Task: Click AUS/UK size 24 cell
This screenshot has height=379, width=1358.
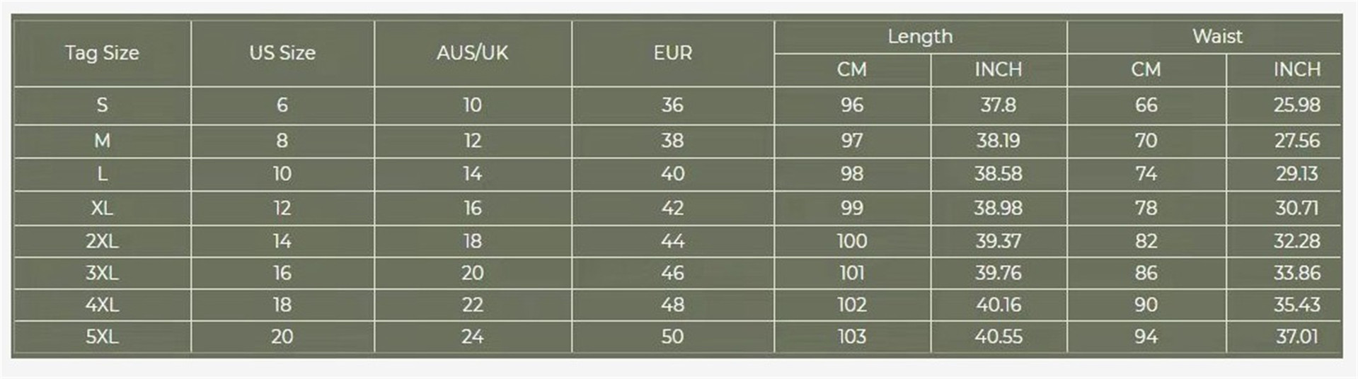Action: coord(473,337)
